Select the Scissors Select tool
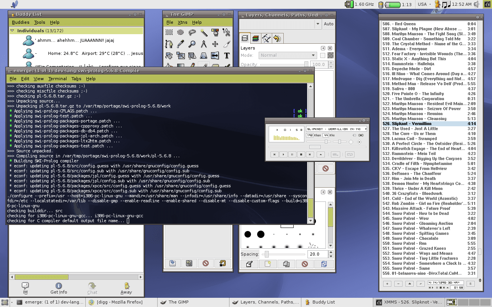The height and width of the screenshot is (307, 492). pos(227,33)
